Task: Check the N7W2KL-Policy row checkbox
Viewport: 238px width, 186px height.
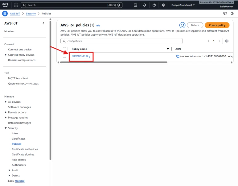Action: coord(64,56)
